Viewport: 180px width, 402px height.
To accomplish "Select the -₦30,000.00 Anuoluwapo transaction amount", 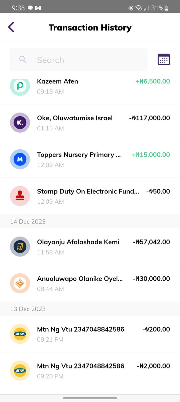I will pos(151,279).
